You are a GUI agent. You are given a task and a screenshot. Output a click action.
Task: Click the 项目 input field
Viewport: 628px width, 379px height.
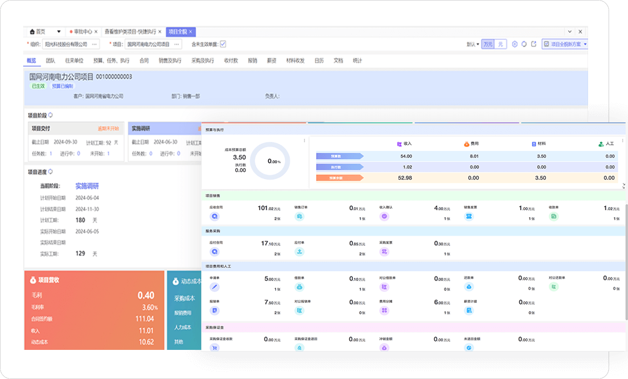coord(148,44)
